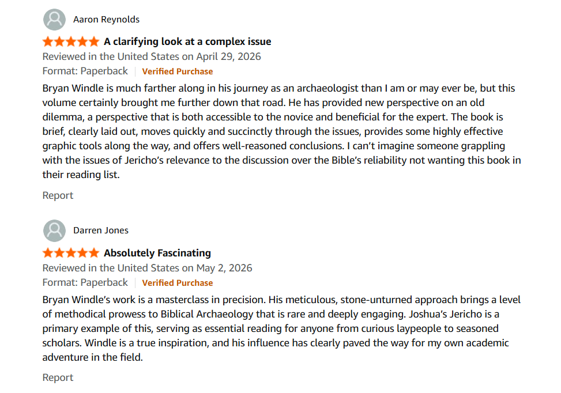Click Aaron Reynolds' profile avatar icon
Viewport: 561px width, 393px height.
coord(54,20)
